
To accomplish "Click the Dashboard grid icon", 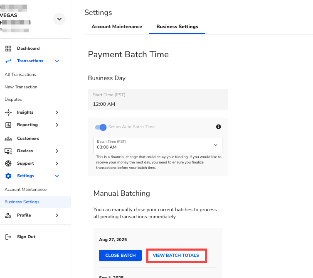I will tap(8, 49).
